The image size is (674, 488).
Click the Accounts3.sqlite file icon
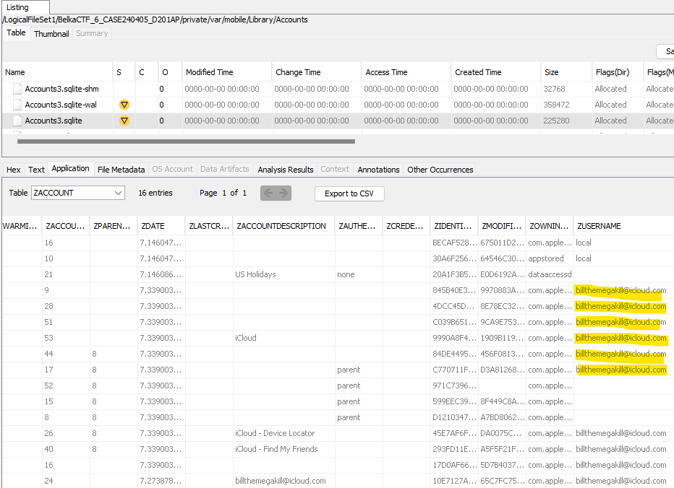point(17,121)
